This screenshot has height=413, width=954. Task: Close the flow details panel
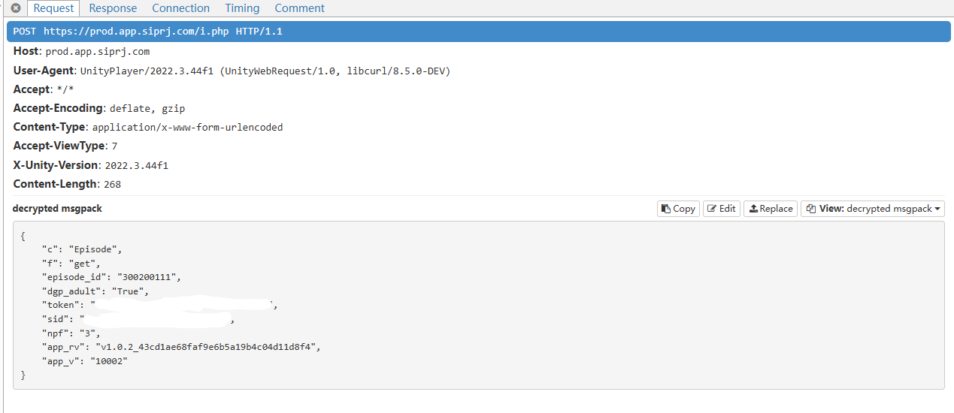click(15, 8)
